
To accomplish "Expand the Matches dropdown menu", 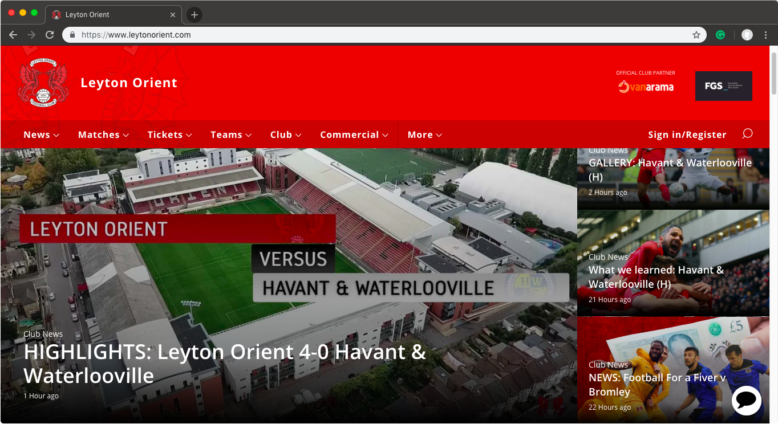I will [x=104, y=134].
